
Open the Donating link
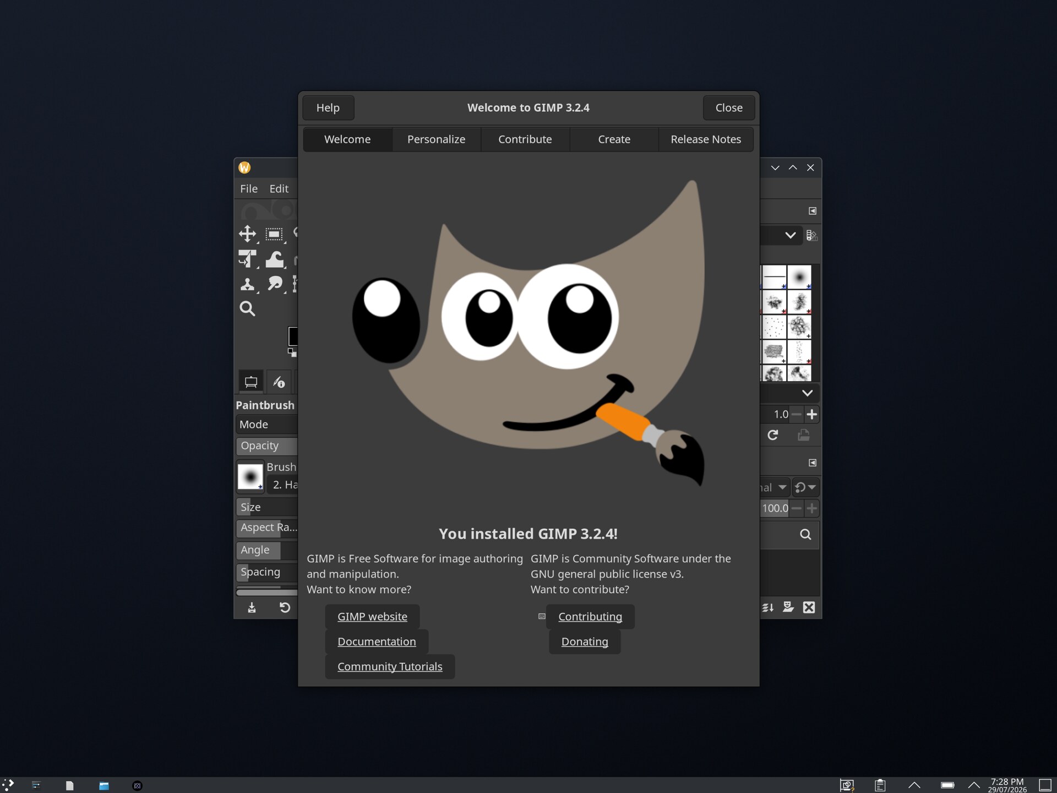[x=585, y=642]
